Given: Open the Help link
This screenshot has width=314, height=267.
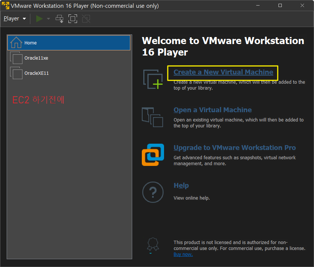Looking at the screenshot, I should pos(181,186).
